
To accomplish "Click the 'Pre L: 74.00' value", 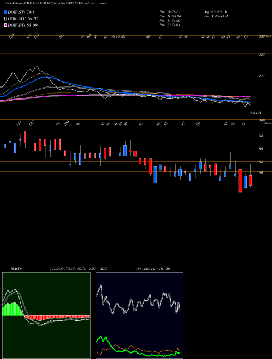I will pyautogui.click(x=170, y=21).
